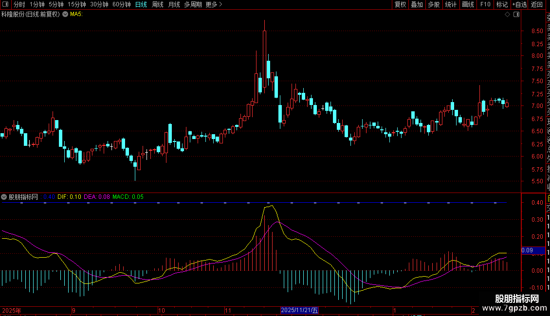Toggle 复权 price adjustment

(400, 4)
